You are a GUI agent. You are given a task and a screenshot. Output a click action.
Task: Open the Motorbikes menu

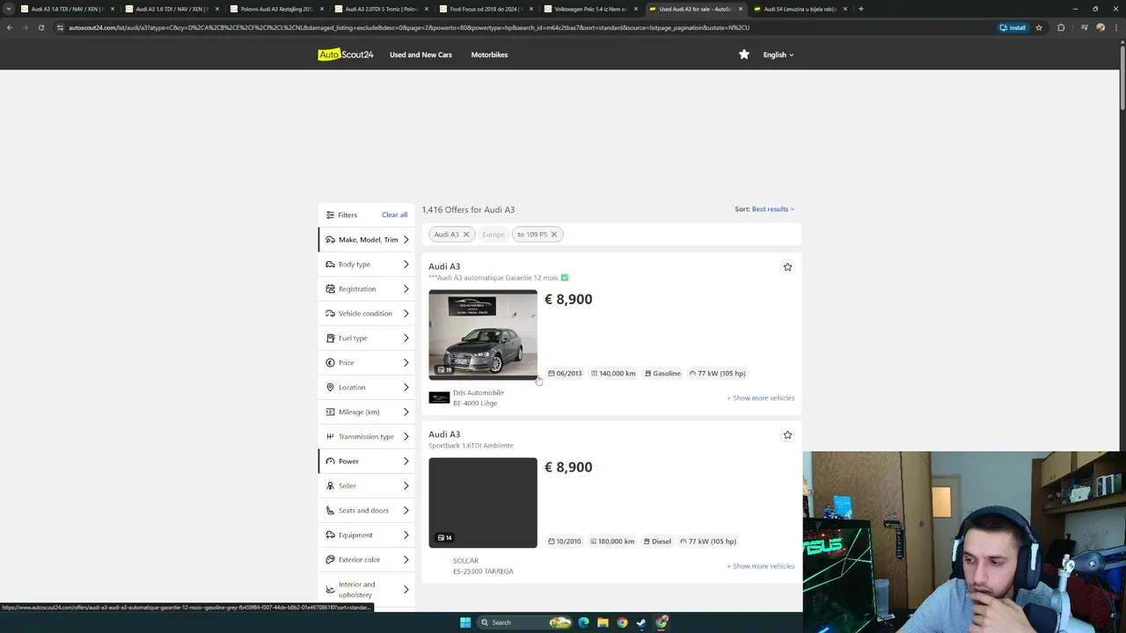tap(489, 55)
